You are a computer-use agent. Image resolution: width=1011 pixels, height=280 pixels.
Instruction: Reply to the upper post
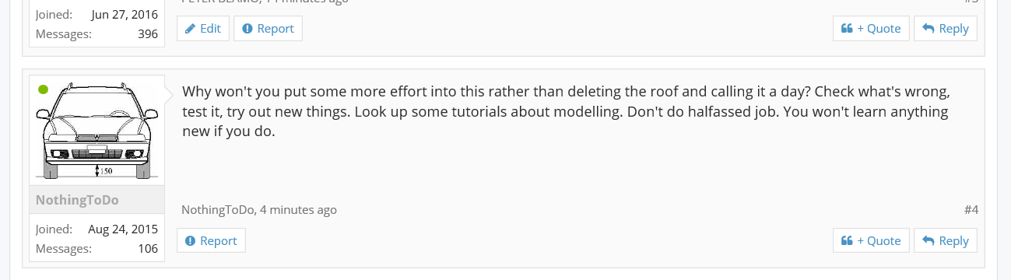point(945,29)
